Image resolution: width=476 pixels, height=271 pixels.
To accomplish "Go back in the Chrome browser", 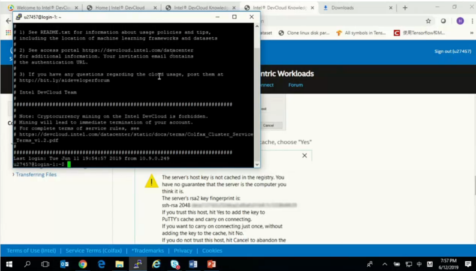I will 8,21.
